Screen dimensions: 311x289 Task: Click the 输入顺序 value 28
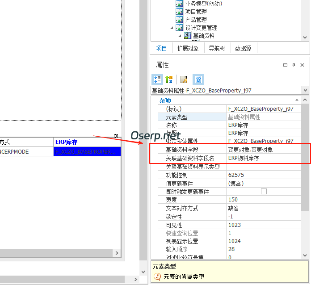(x=264, y=249)
